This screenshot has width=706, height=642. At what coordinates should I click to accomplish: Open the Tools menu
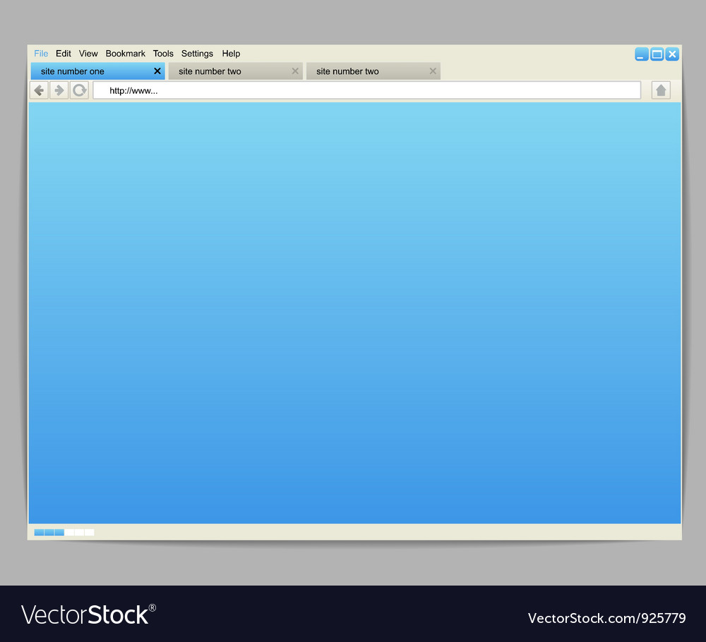tap(163, 54)
